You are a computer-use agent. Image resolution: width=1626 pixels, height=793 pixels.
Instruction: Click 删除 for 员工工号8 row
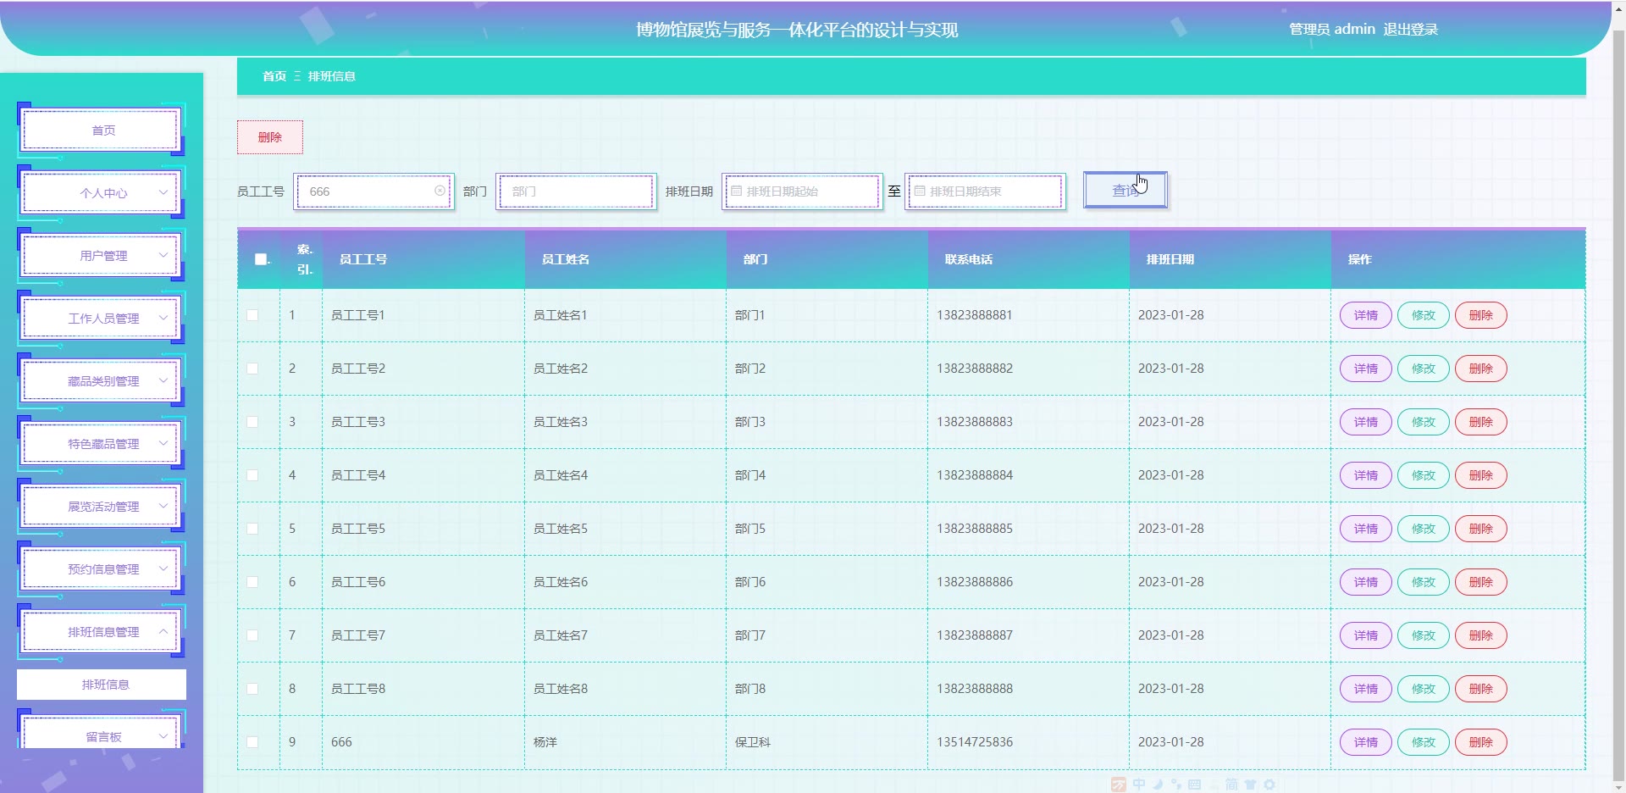[x=1481, y=689]
